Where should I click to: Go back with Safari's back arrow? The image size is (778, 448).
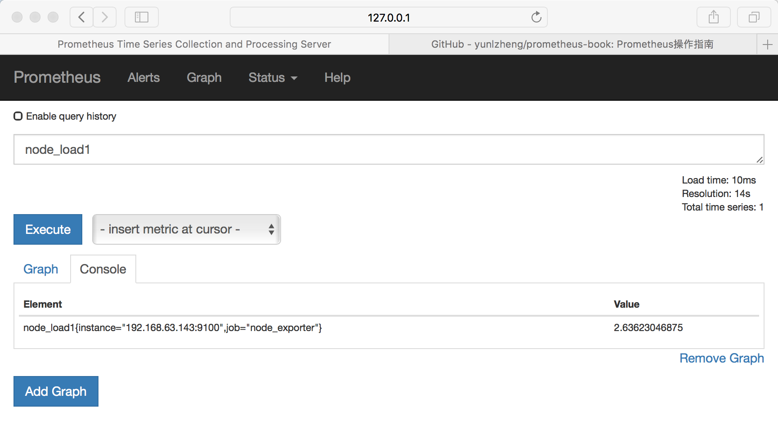click(81, 17)
